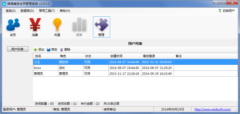Open the 数据库(D) menu
240x114 pixels.
pos(27,11)
